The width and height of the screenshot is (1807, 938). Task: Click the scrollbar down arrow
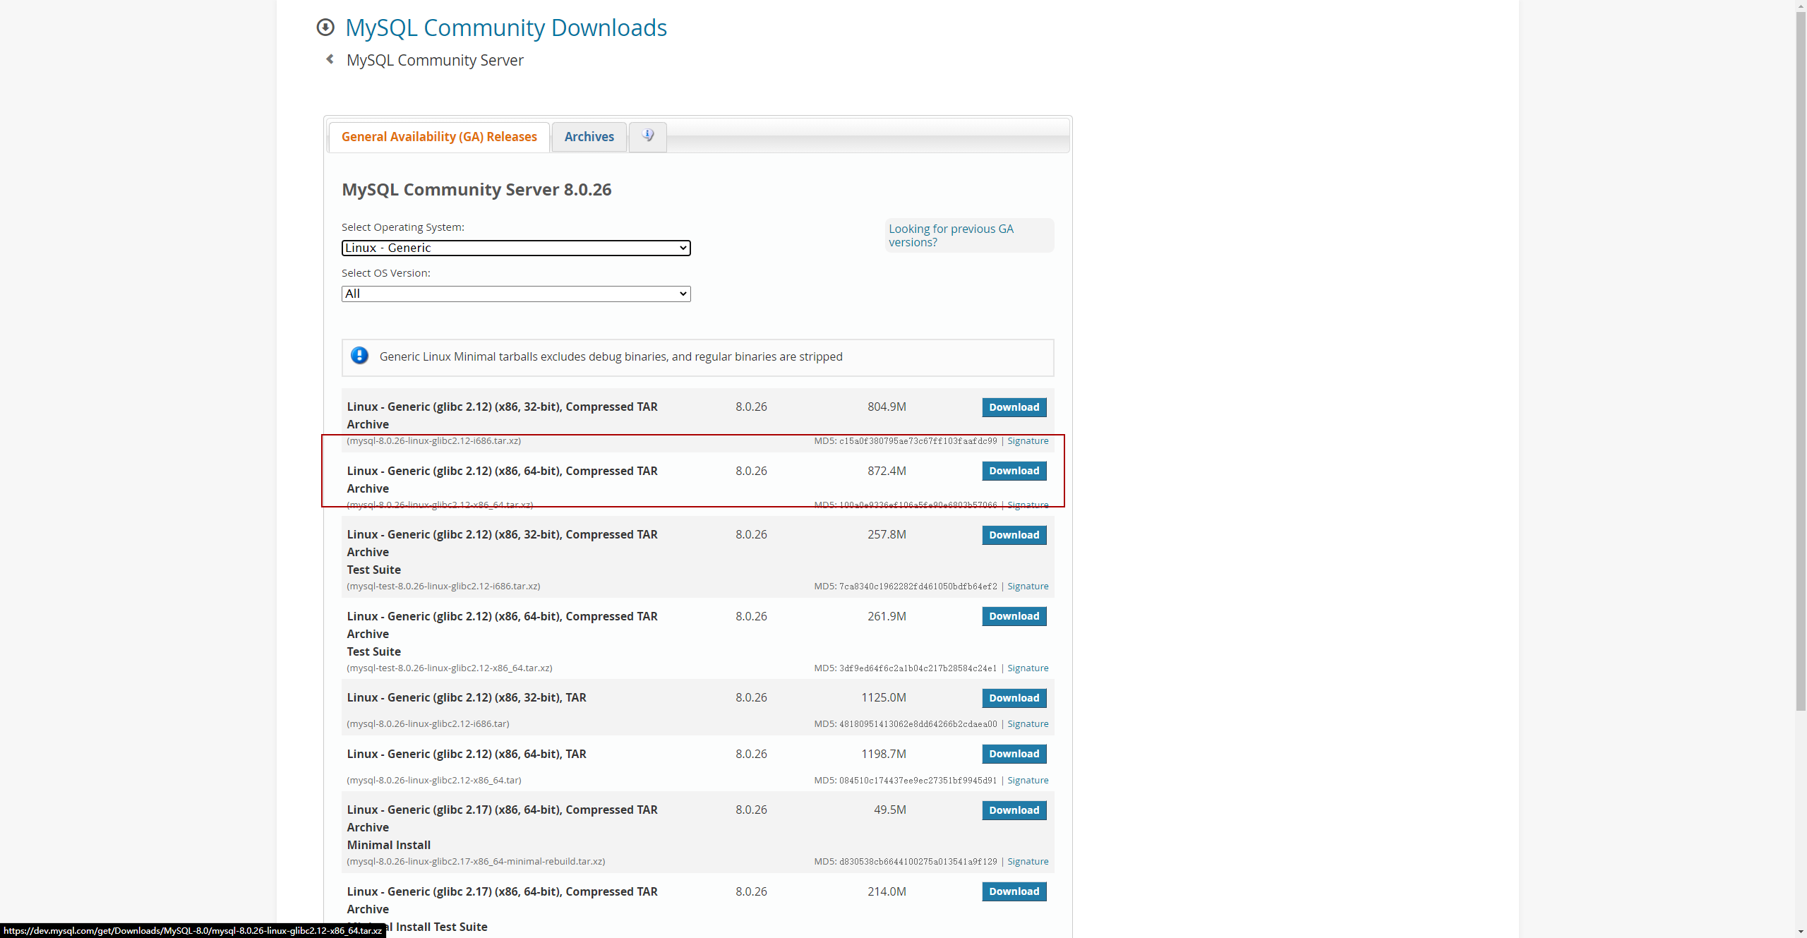(x=1801, y=932)
